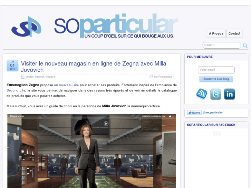Click the Jul 01 2011 date badge
The width and height of the screenshot is (251, 188).
tap(12, 66)
